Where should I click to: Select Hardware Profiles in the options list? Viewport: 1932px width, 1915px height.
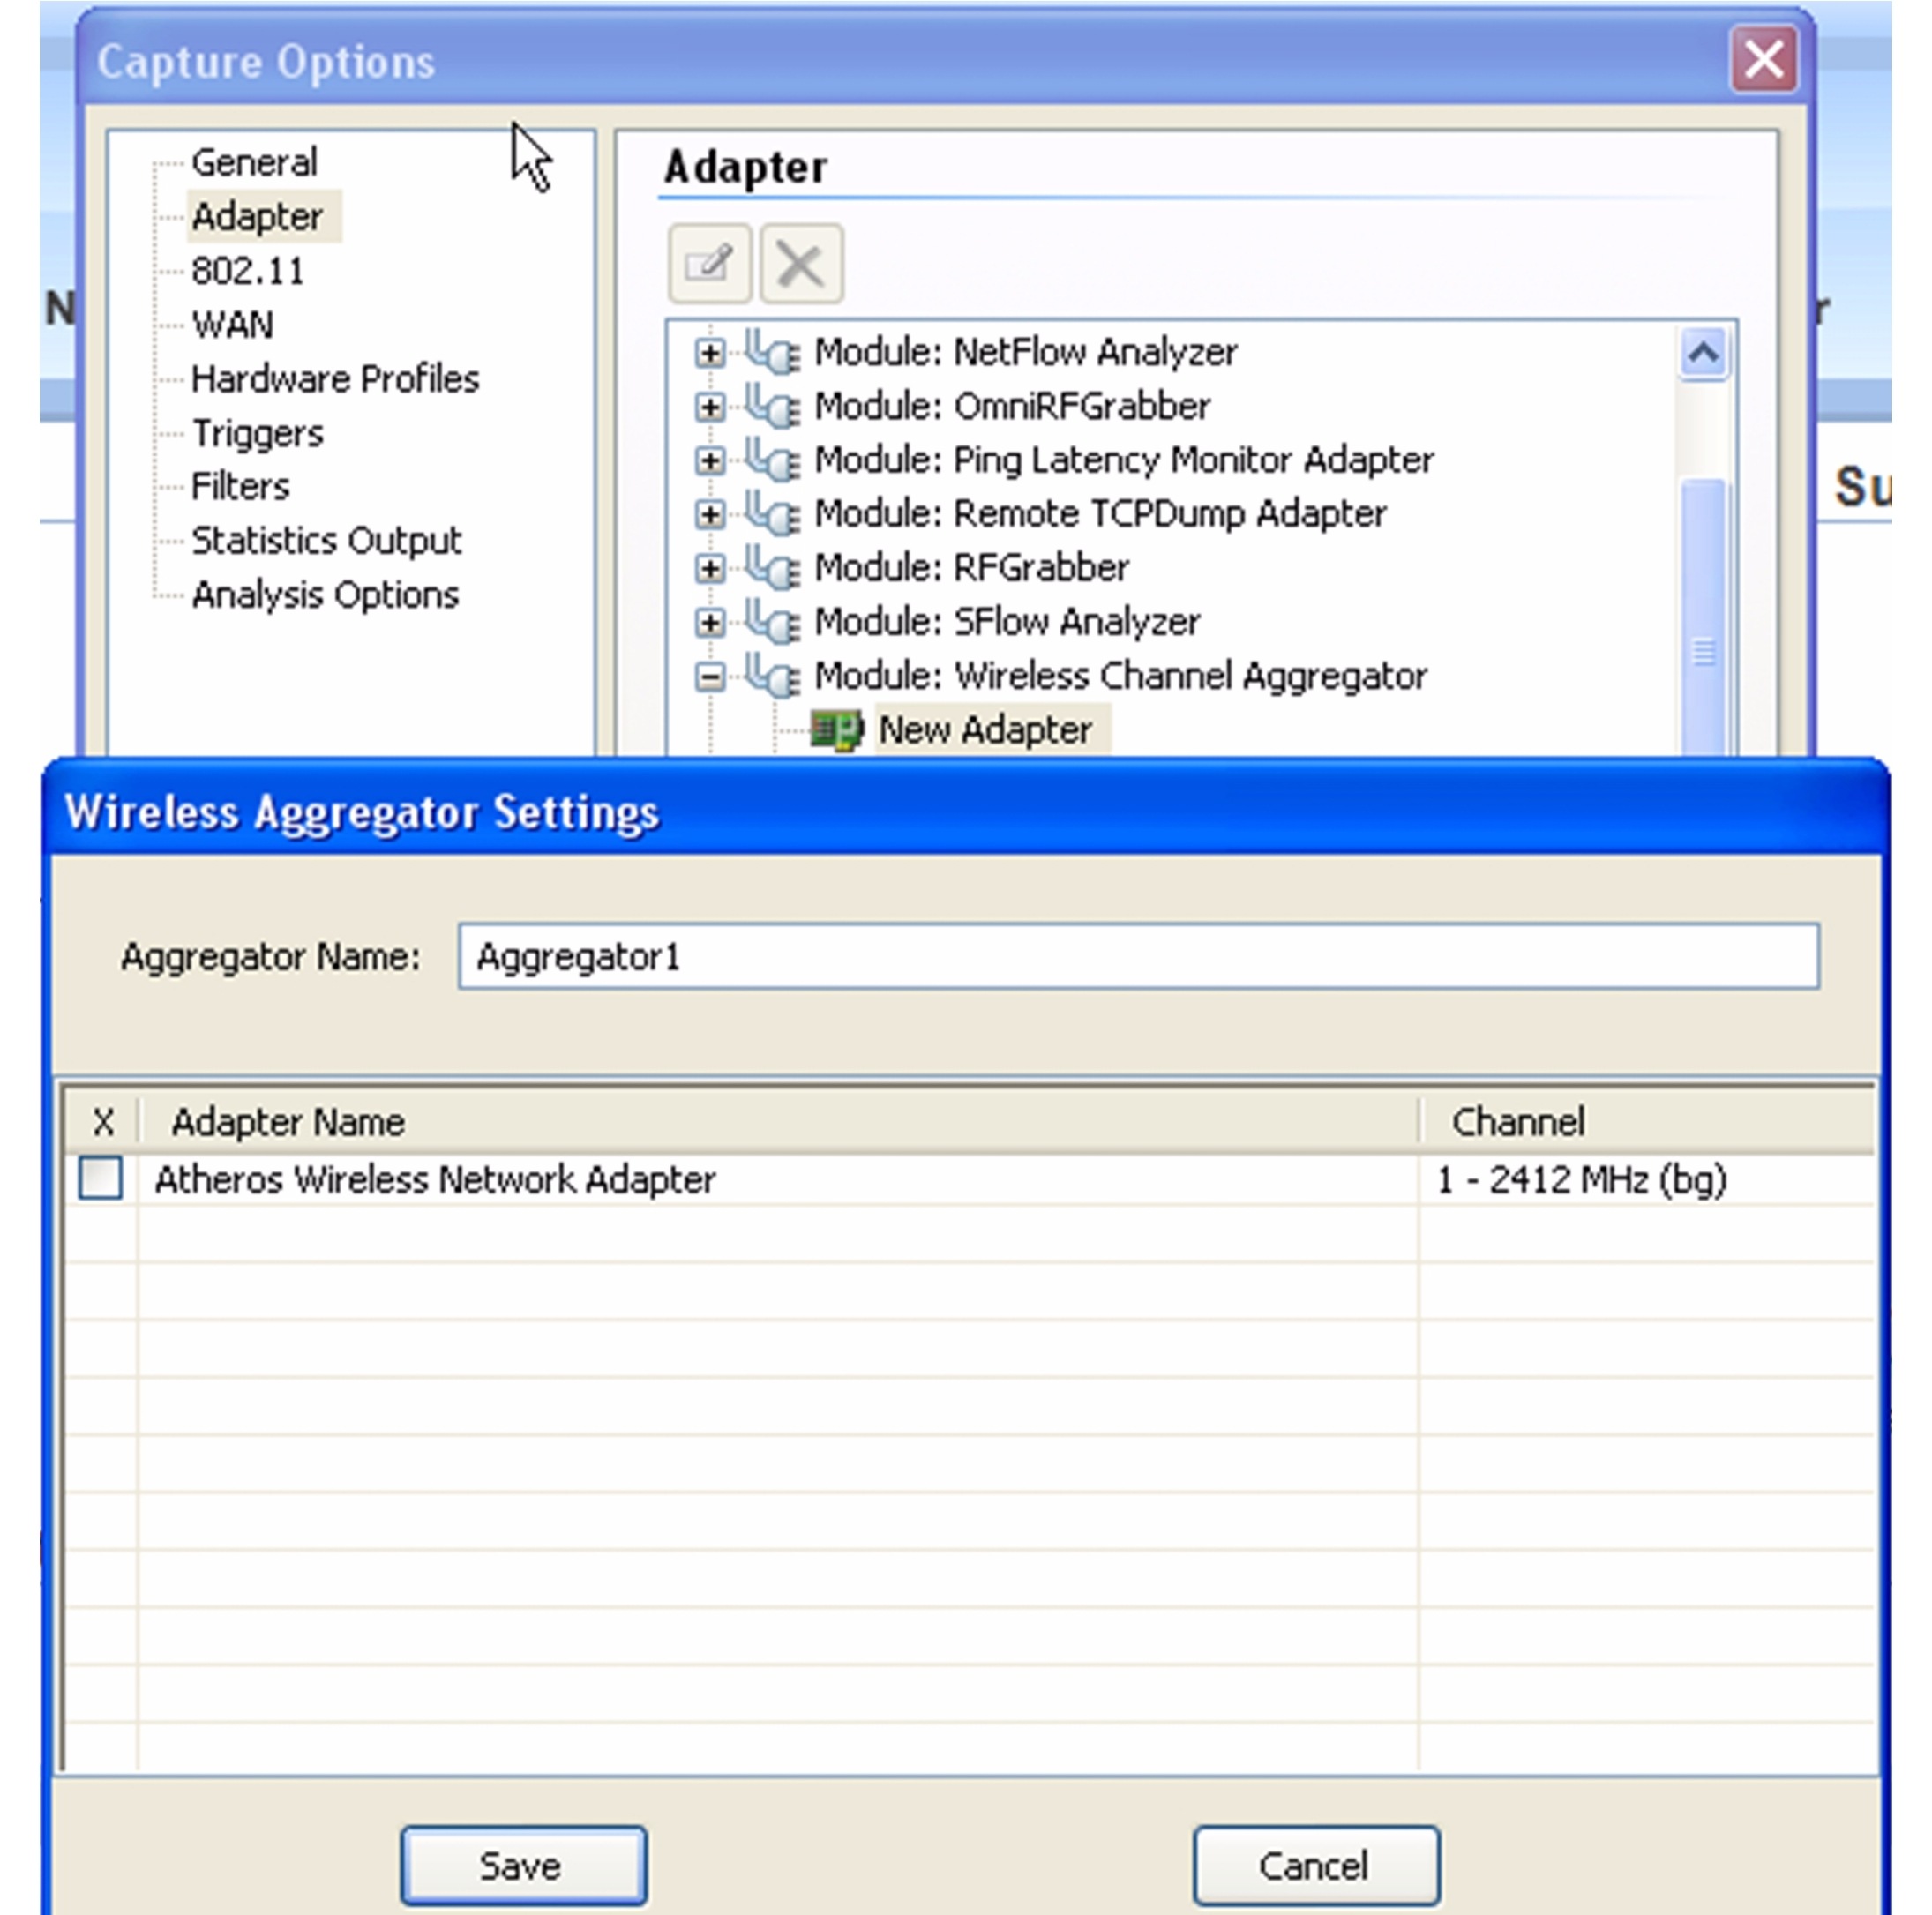335,379
